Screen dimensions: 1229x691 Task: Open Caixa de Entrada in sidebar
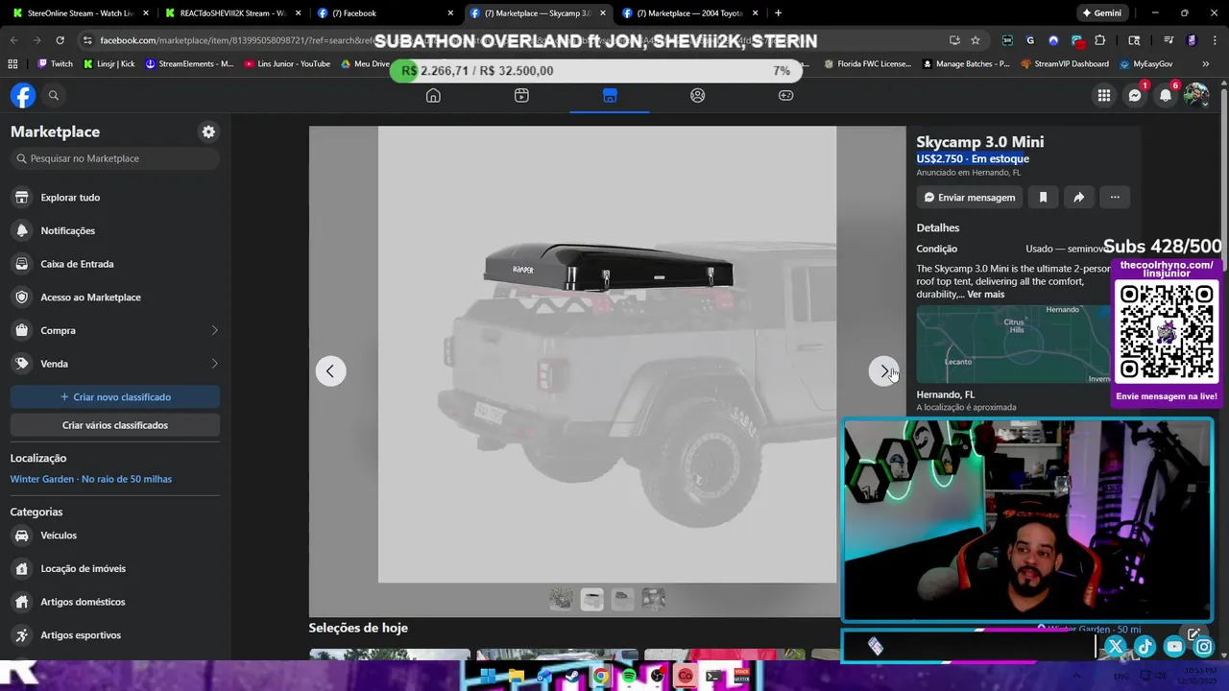click(x=114, y=264)
